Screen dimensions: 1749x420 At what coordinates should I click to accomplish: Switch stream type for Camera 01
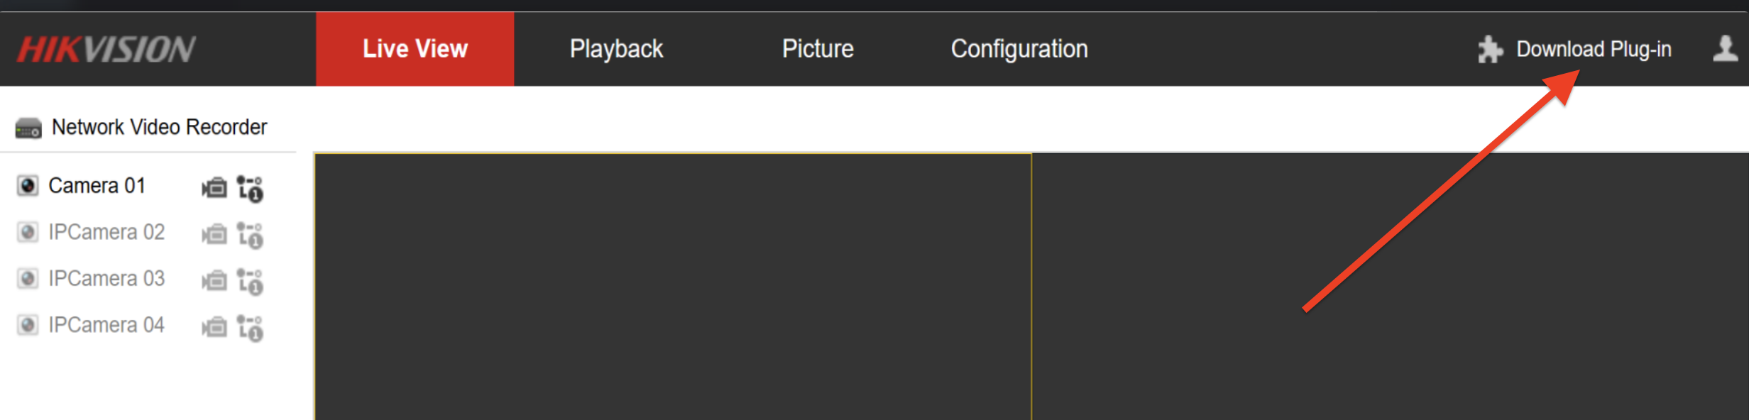[x=250, y=189]
